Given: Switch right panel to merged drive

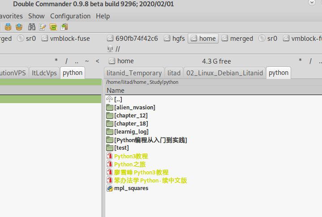Looking at the screenshot, I should (237, 39).
